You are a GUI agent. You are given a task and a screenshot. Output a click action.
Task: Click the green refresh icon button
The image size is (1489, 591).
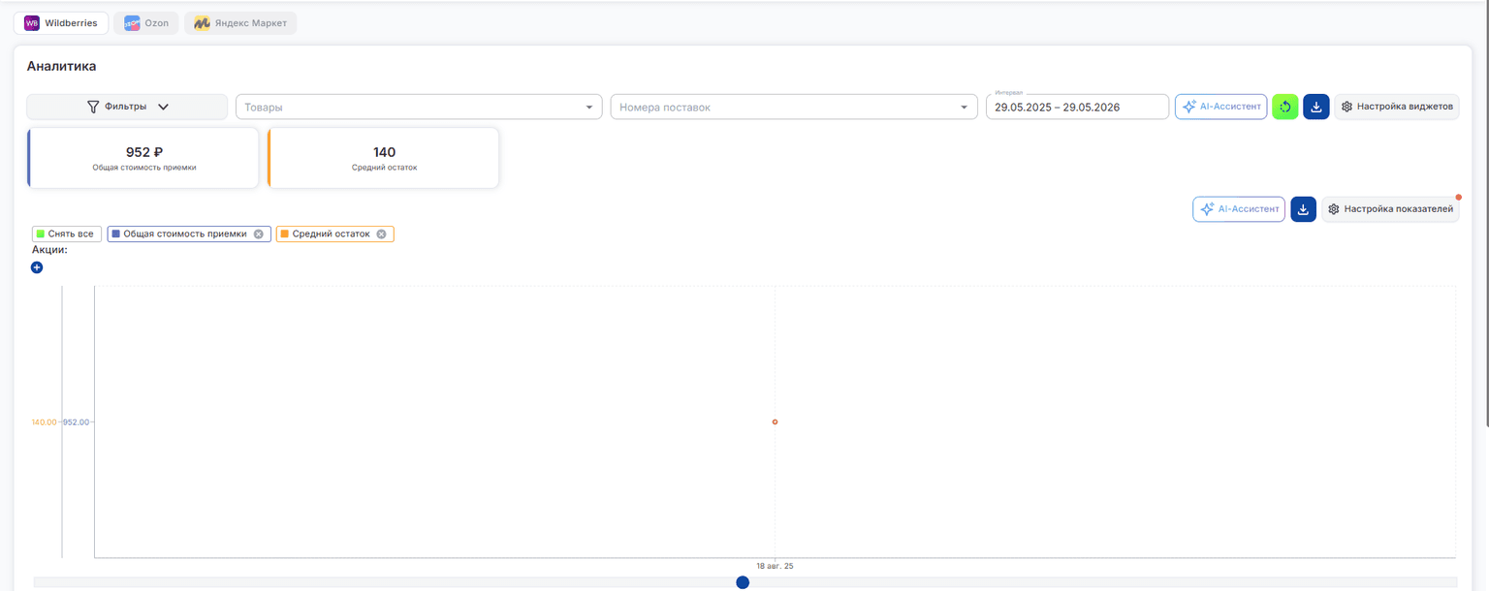point(1284,107)
